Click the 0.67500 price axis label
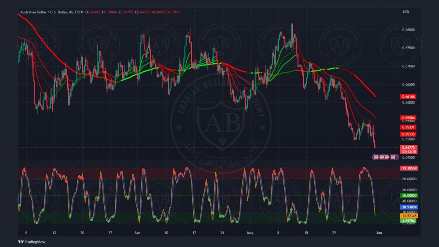 click(x=408, y=48)
